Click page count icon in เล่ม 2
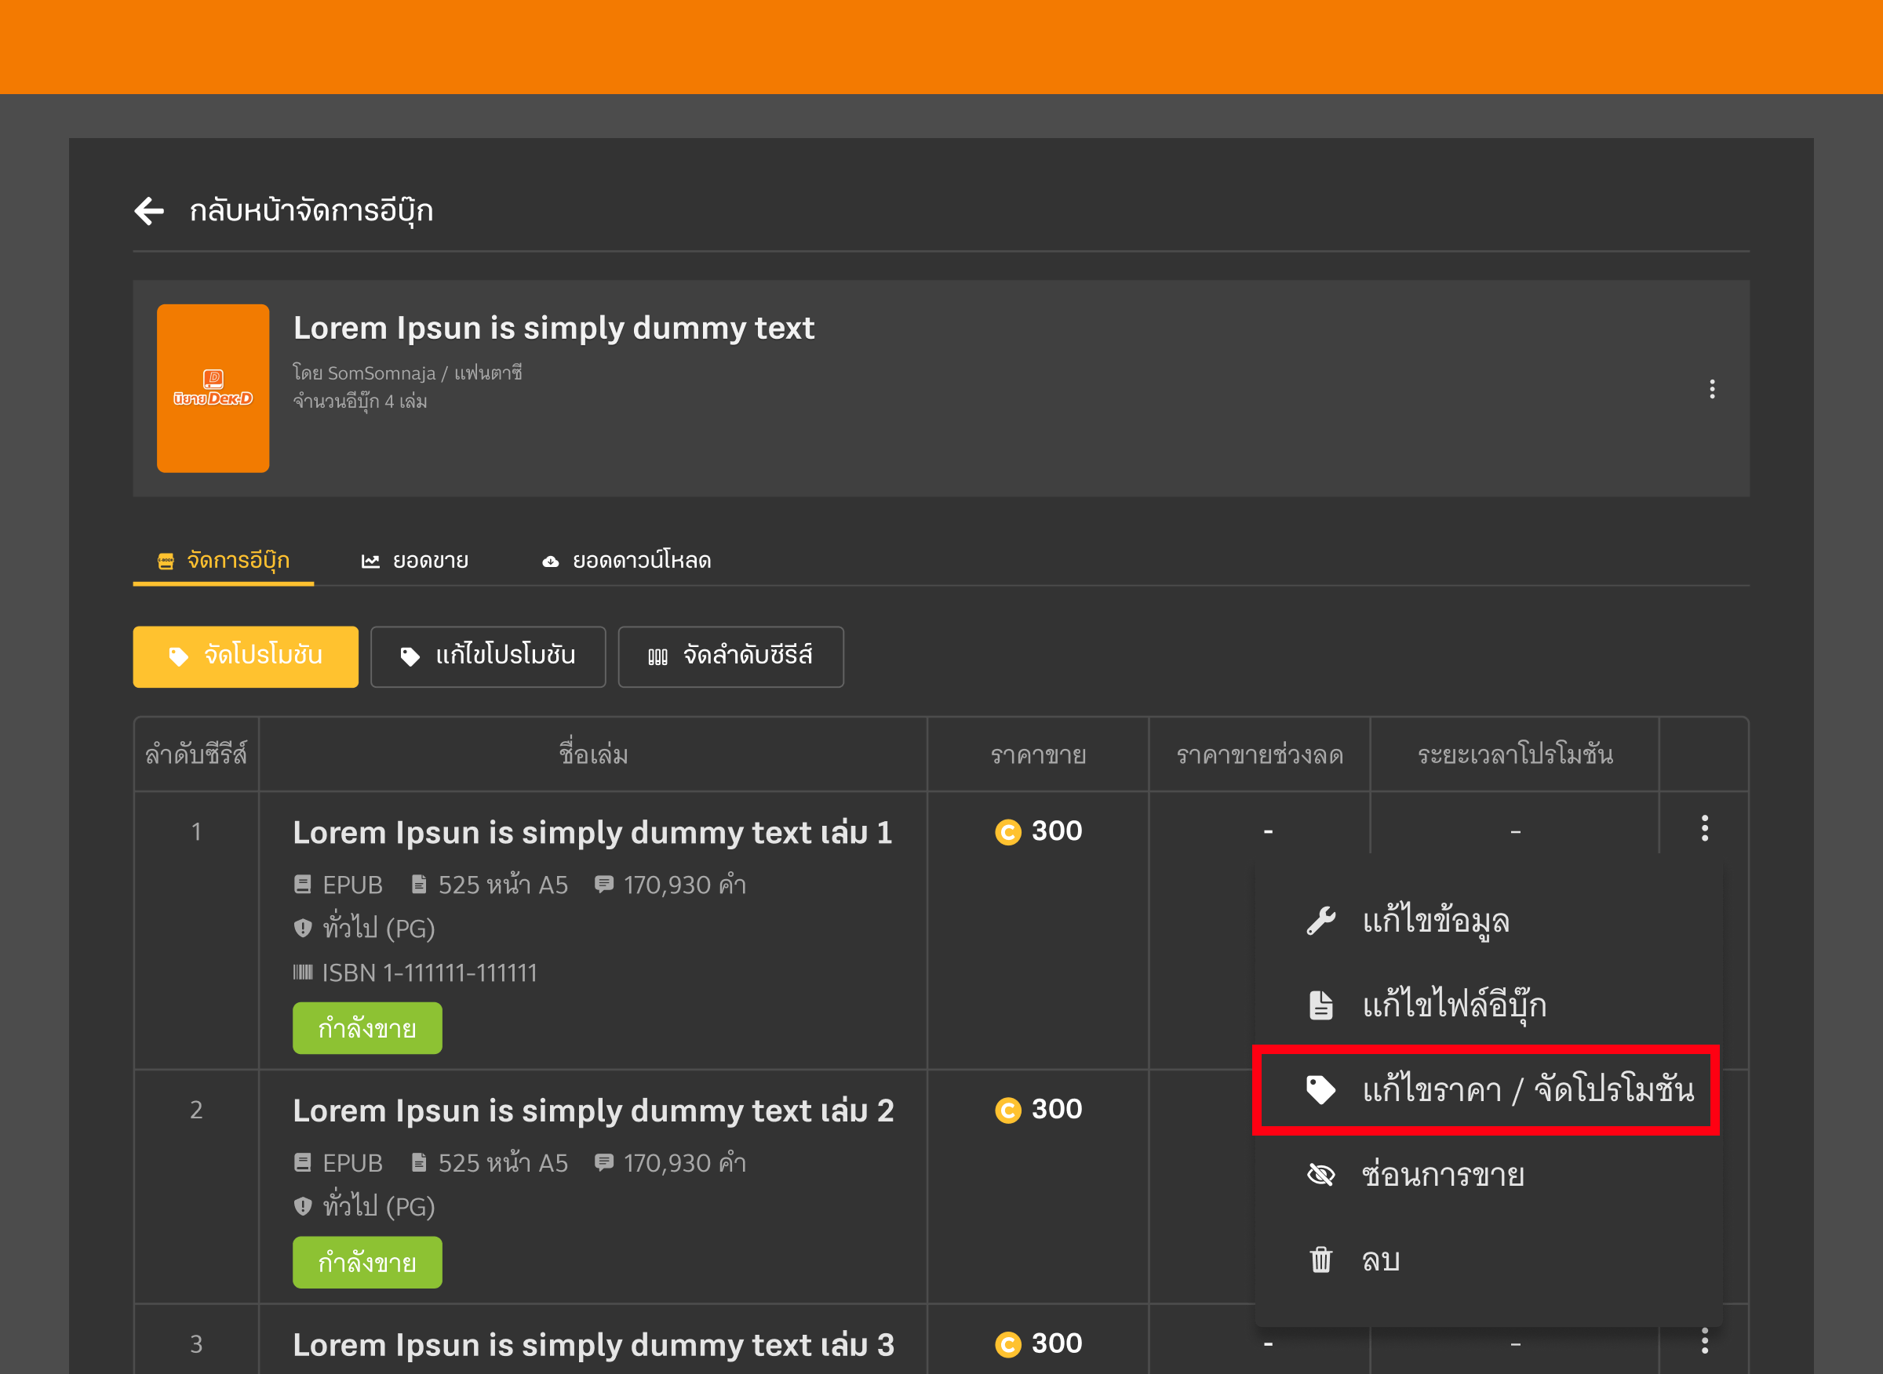 [420, 1162]
